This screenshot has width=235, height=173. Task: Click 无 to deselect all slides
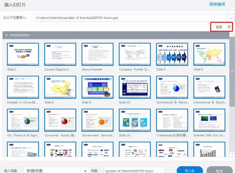[229, 27]
